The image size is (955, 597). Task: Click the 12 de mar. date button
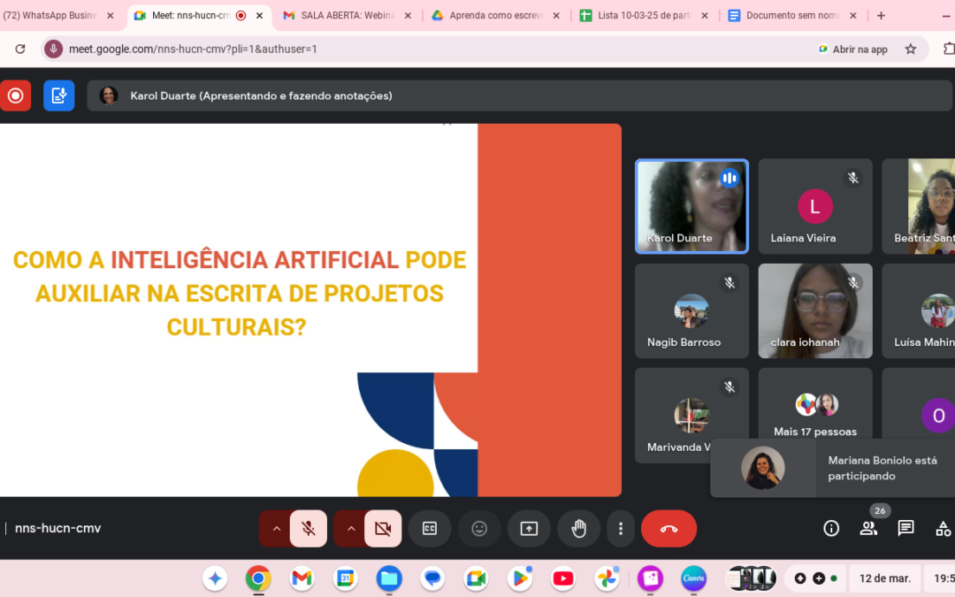[885, 578]
